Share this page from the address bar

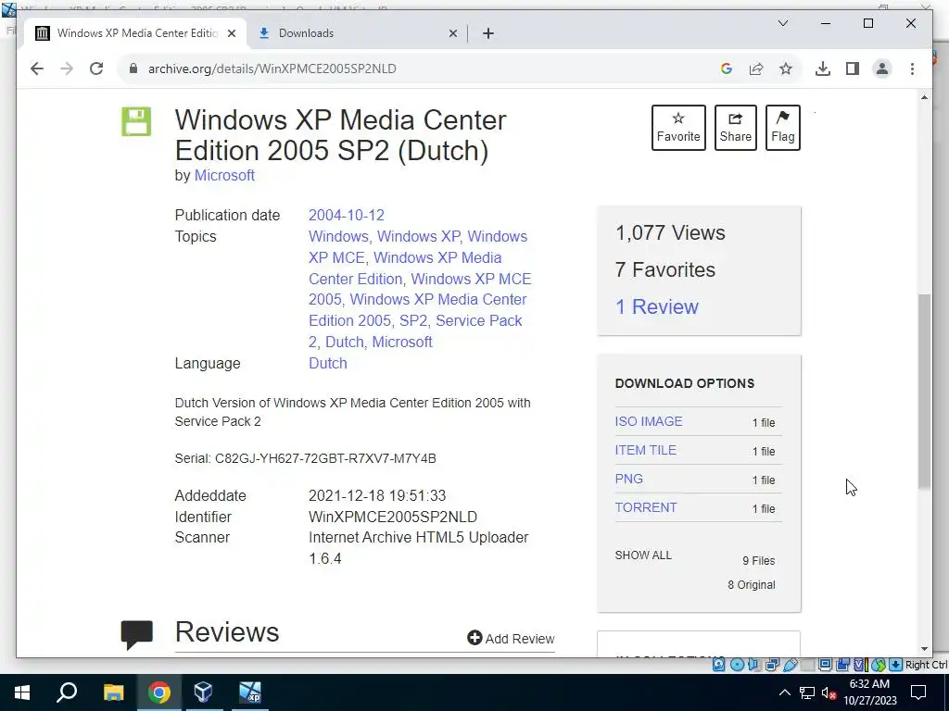[756, 69]
